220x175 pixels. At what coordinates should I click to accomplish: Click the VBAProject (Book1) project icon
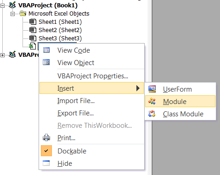click(12, 5)
